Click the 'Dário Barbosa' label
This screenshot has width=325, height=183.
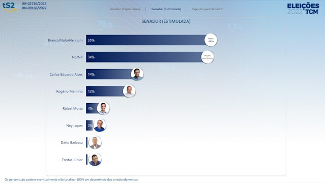(x=72, y=142)
